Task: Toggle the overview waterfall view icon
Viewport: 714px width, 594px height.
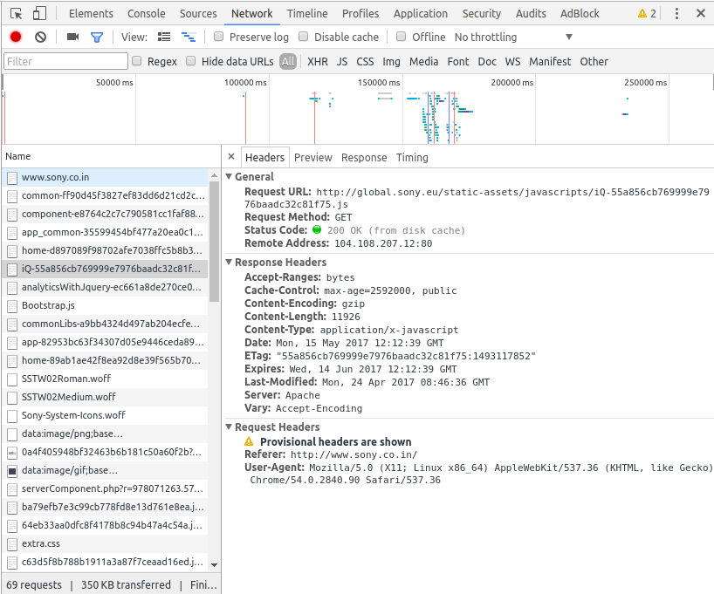Action: 189,37
